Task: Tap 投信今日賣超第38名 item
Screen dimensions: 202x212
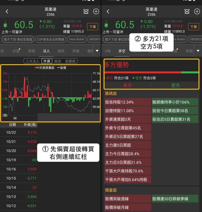Action: pyautogui.click(x=175, y=111)
